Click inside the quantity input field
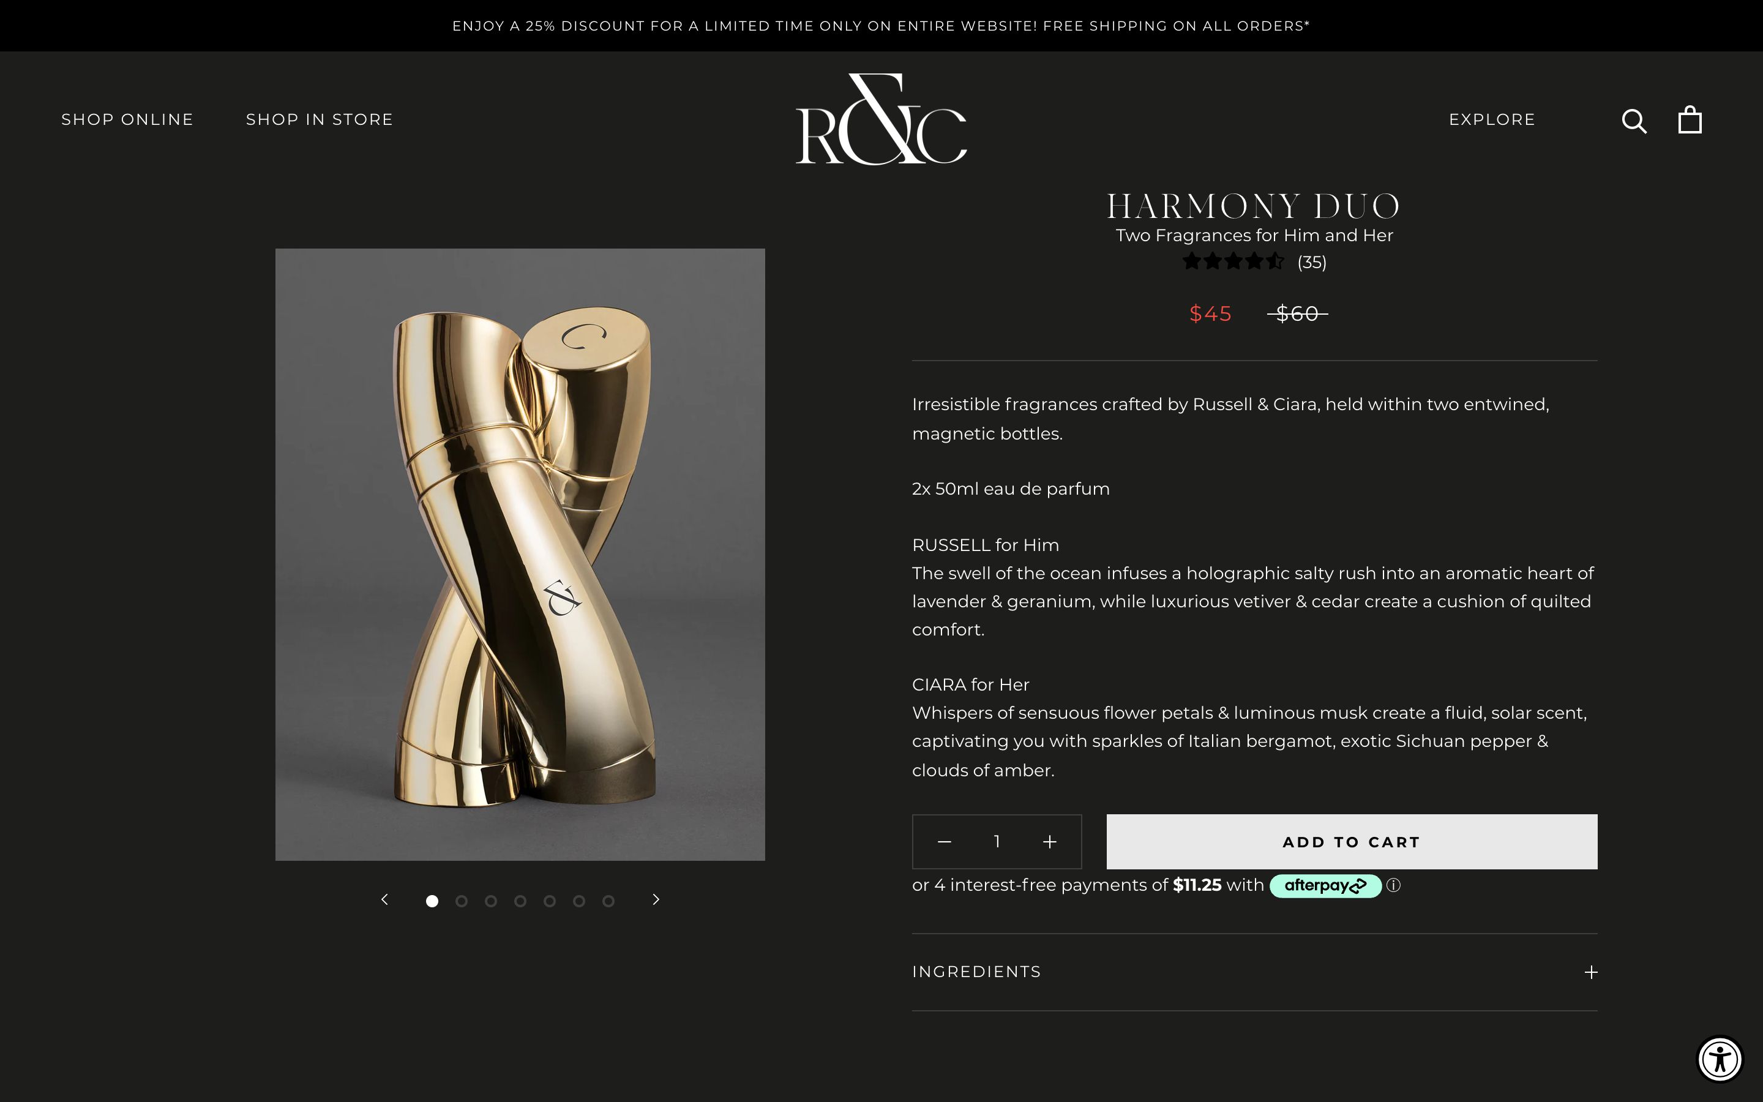This screenshot has width=1763, height=1102. [x=997, y=842]
